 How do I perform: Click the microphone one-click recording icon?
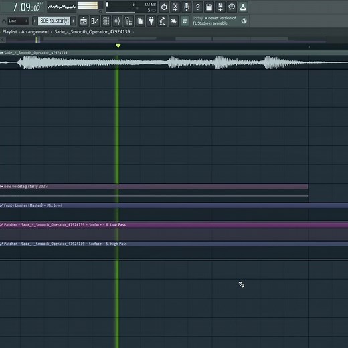[x=187, y=7]
